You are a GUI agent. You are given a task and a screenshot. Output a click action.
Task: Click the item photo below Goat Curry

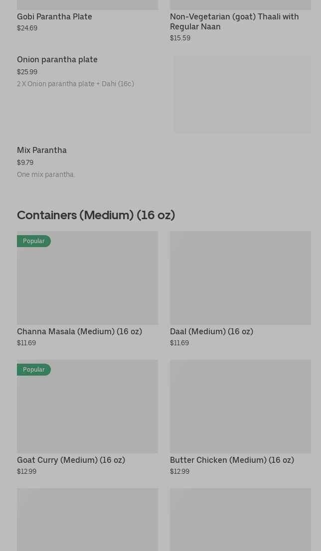(x=87, y=519)
